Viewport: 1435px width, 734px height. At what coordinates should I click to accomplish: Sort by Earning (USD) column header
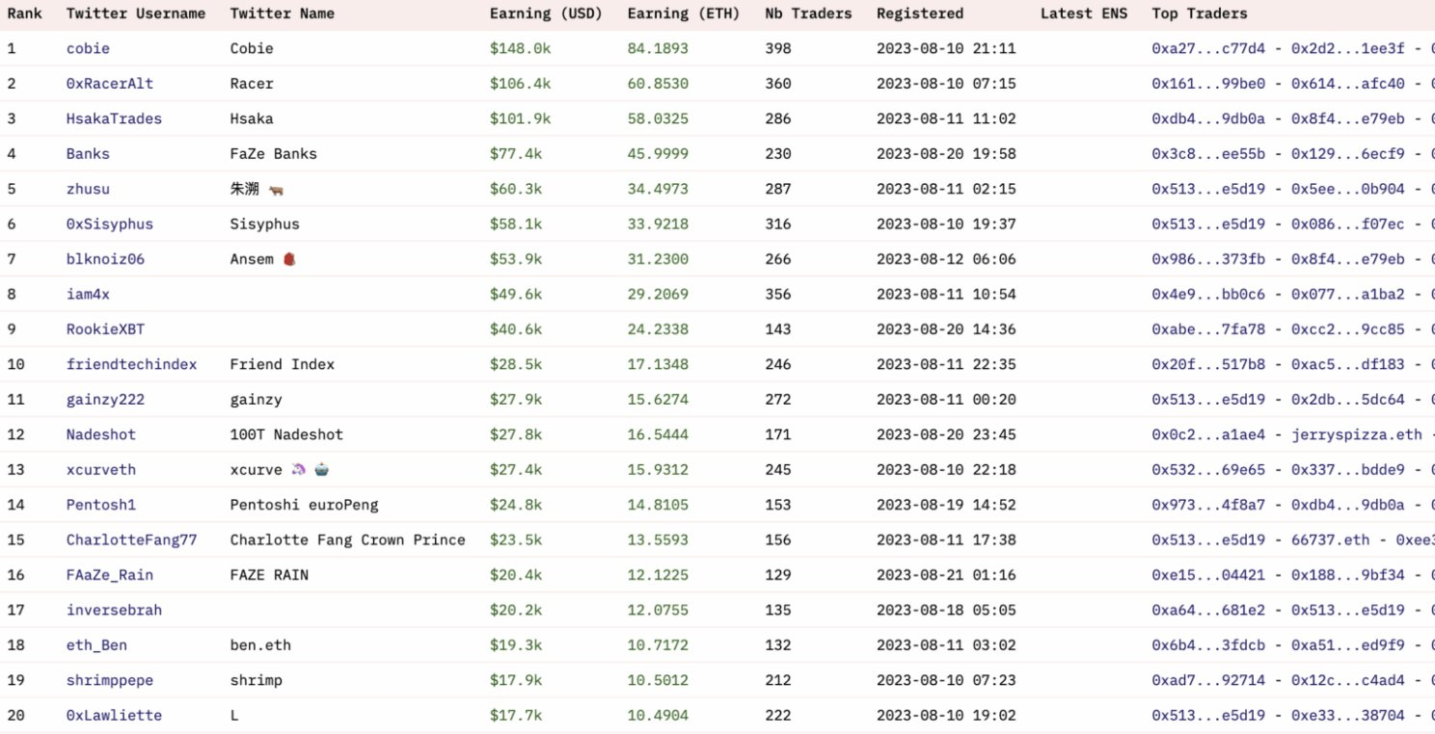pos(545,13)
